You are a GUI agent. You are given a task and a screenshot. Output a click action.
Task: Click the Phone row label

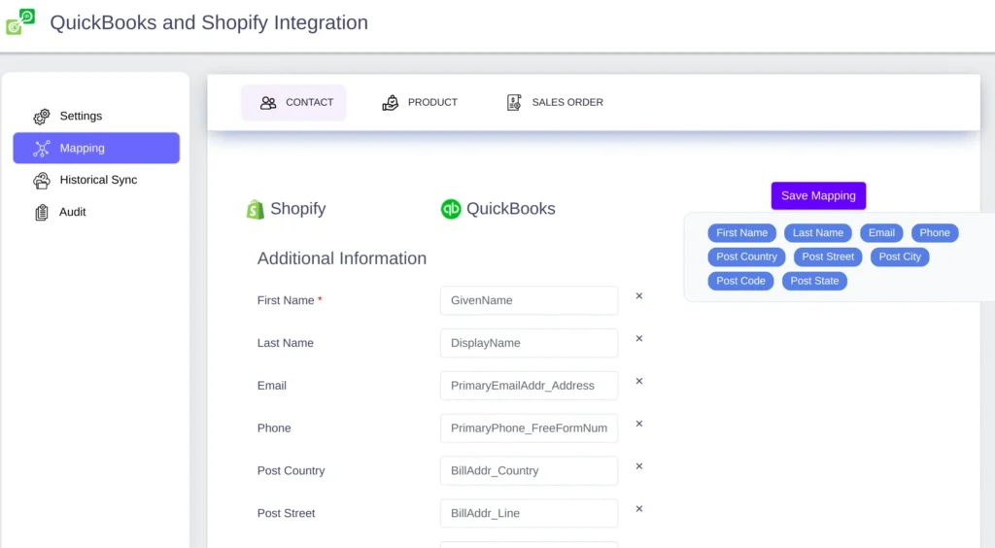[x=274, y=428]
